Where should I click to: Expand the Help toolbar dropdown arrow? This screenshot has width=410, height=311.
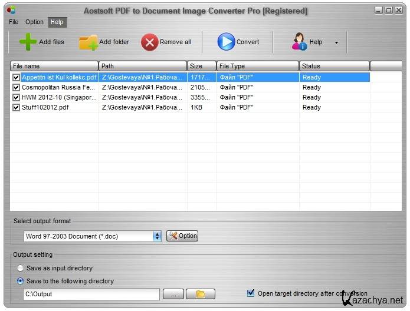pyautogui.click(x=336, y=42)
